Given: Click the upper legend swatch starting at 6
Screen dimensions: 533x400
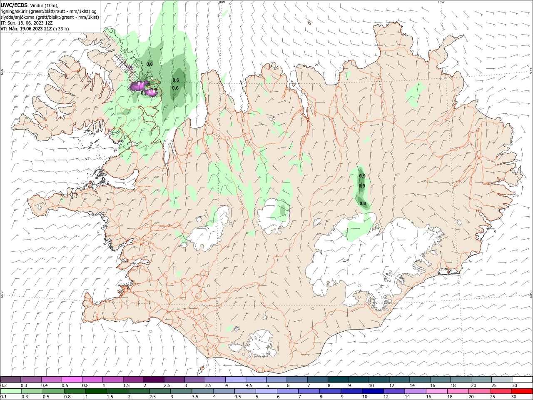Looking at the screenshot, I should pyautogui.click(x=297, y=380).
